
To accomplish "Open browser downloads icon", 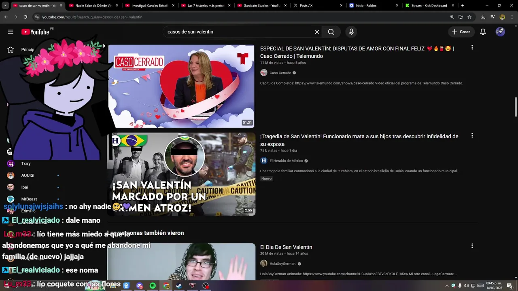I will (x=483, y=17).
